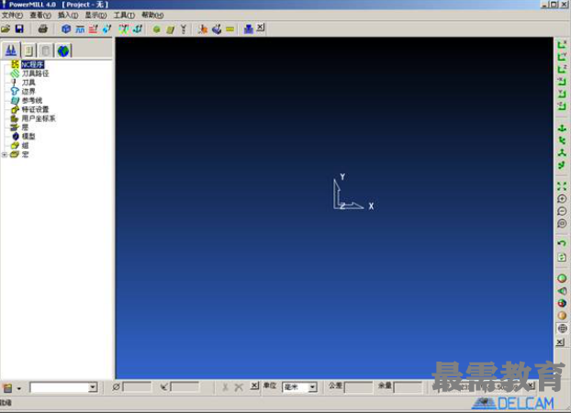571x413 pixels.
Task: Select the NC程序 tree item
Action: pyautogui.click(x=32, y=65)
